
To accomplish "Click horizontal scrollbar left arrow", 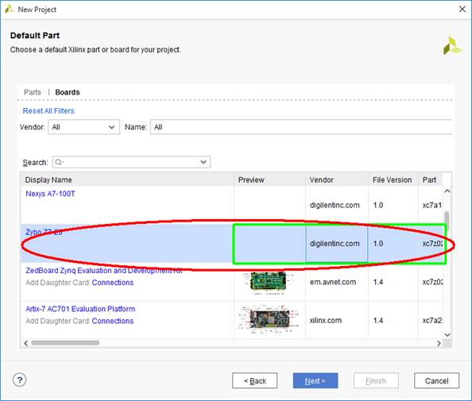I will point(25,343).
